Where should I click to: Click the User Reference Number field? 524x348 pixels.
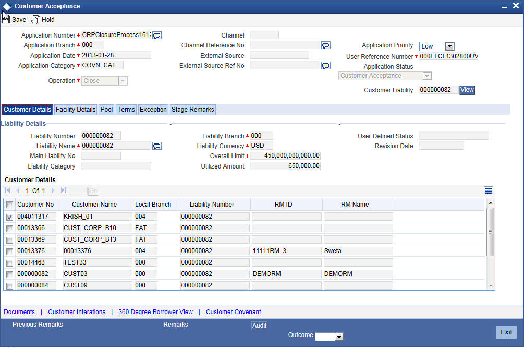click(448, 56)
